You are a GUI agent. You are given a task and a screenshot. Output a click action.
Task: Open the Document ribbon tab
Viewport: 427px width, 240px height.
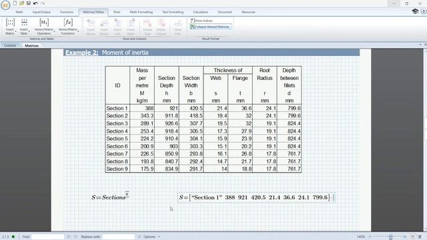225,12
